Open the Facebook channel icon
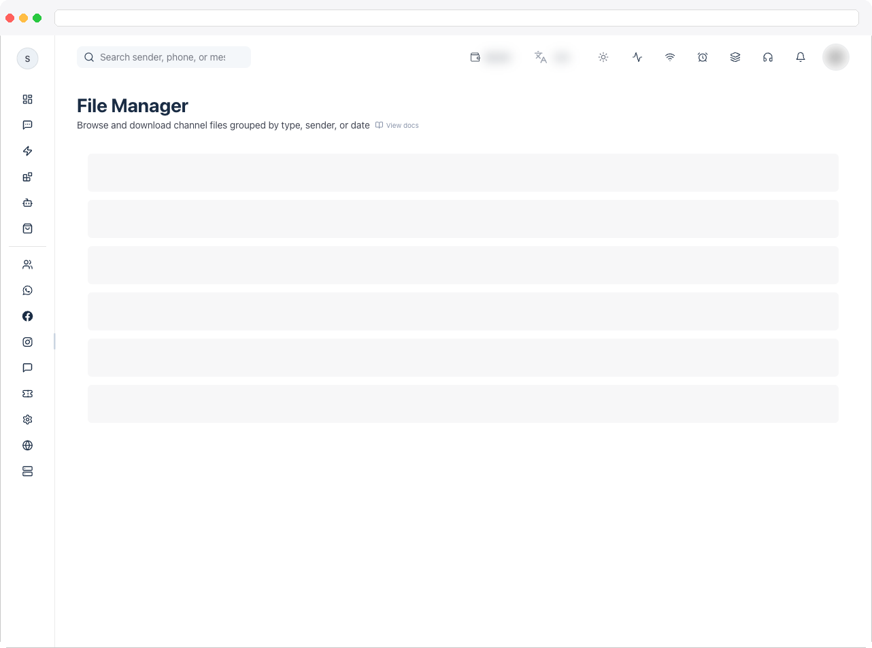Image resolution: width=872 pixels, height=648 pixels. (x=27, y=316)
